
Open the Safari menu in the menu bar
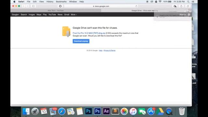(21, 2)
